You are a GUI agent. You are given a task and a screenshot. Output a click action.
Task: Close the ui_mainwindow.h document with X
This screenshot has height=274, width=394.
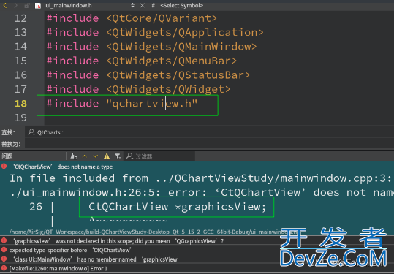coord(143,5)
